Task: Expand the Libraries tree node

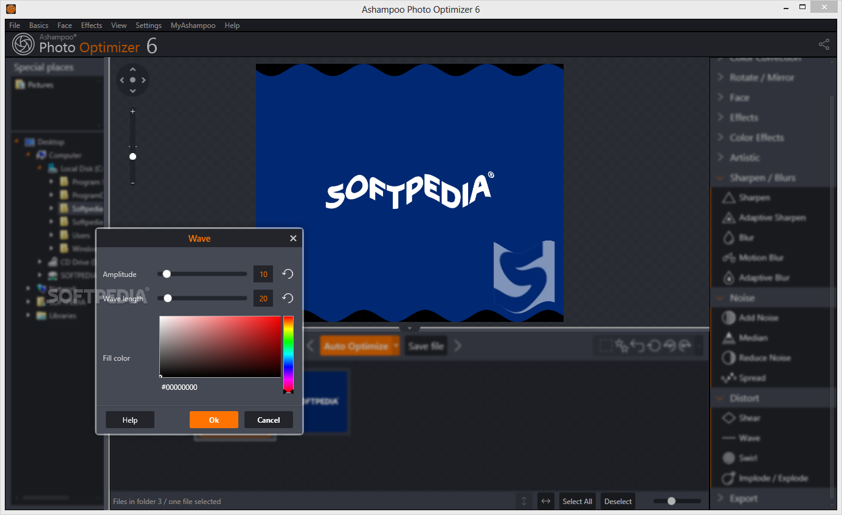Action: [x=28, y=315]
